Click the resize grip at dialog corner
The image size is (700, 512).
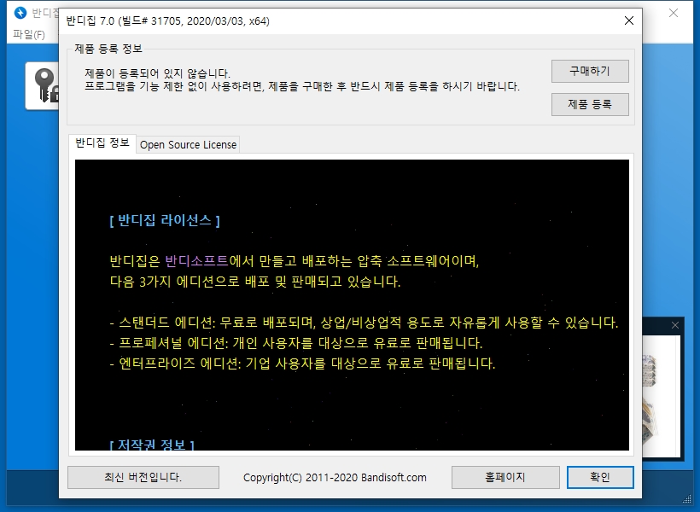(x=686, y=498)
